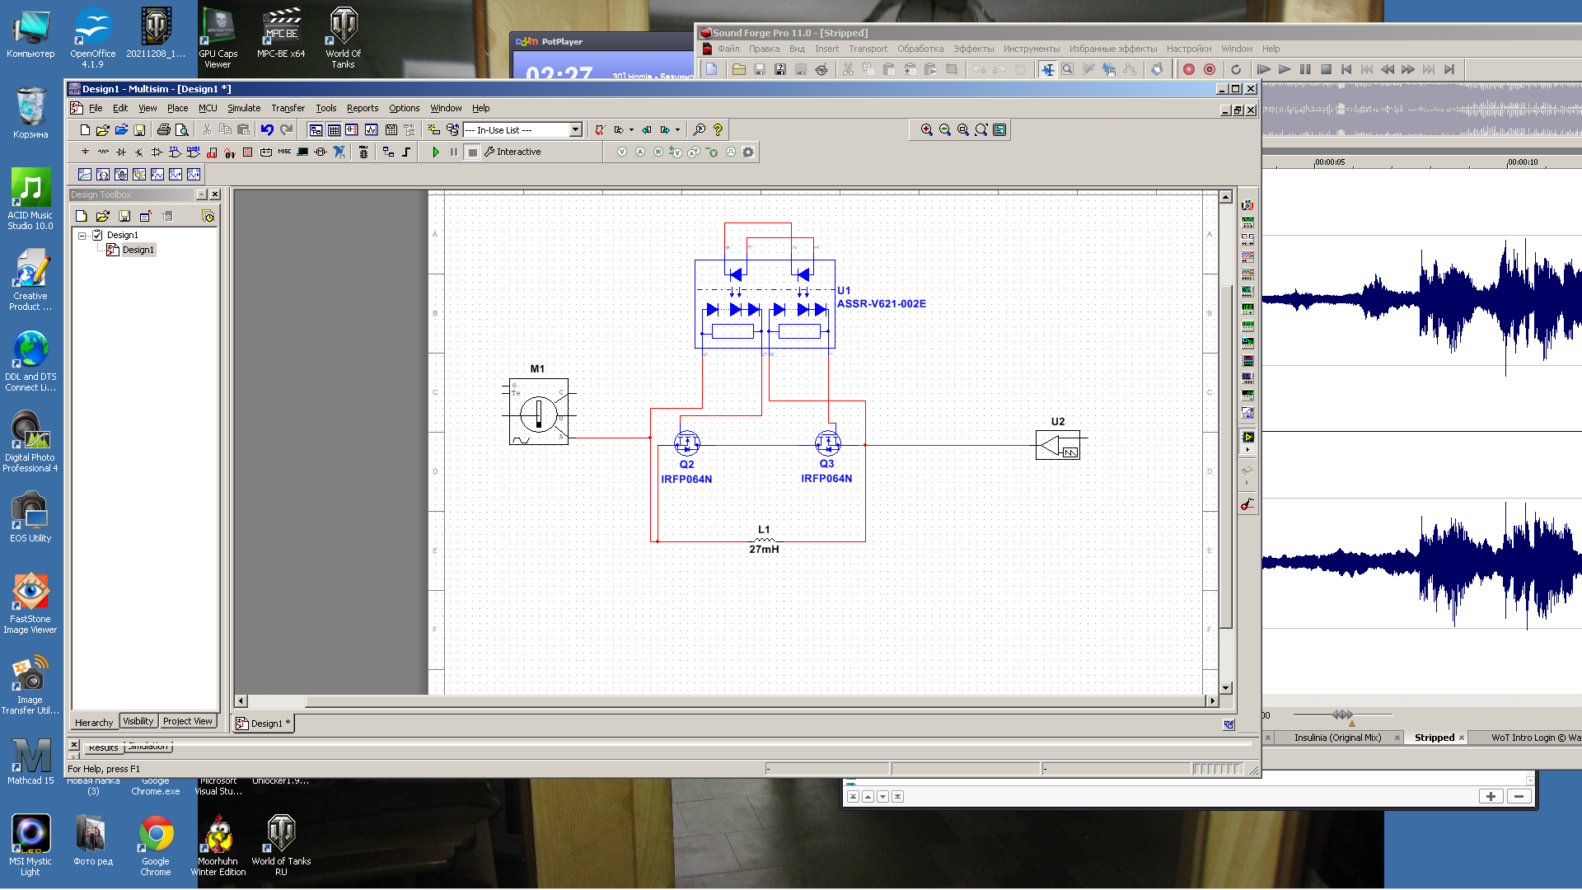The width and height of the screenshot is (1582, 890).
Task: Open the In-Use List dropdown
Action: click(576, 130)
